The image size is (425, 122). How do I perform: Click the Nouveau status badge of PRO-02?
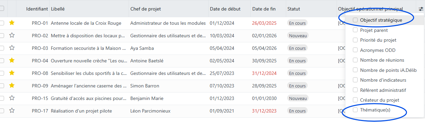(298, 36)
